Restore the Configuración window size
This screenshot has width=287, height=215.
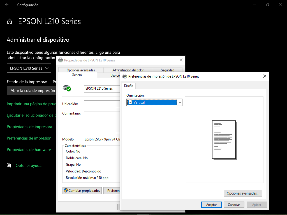pyautogui.click(x=268, y=5)
